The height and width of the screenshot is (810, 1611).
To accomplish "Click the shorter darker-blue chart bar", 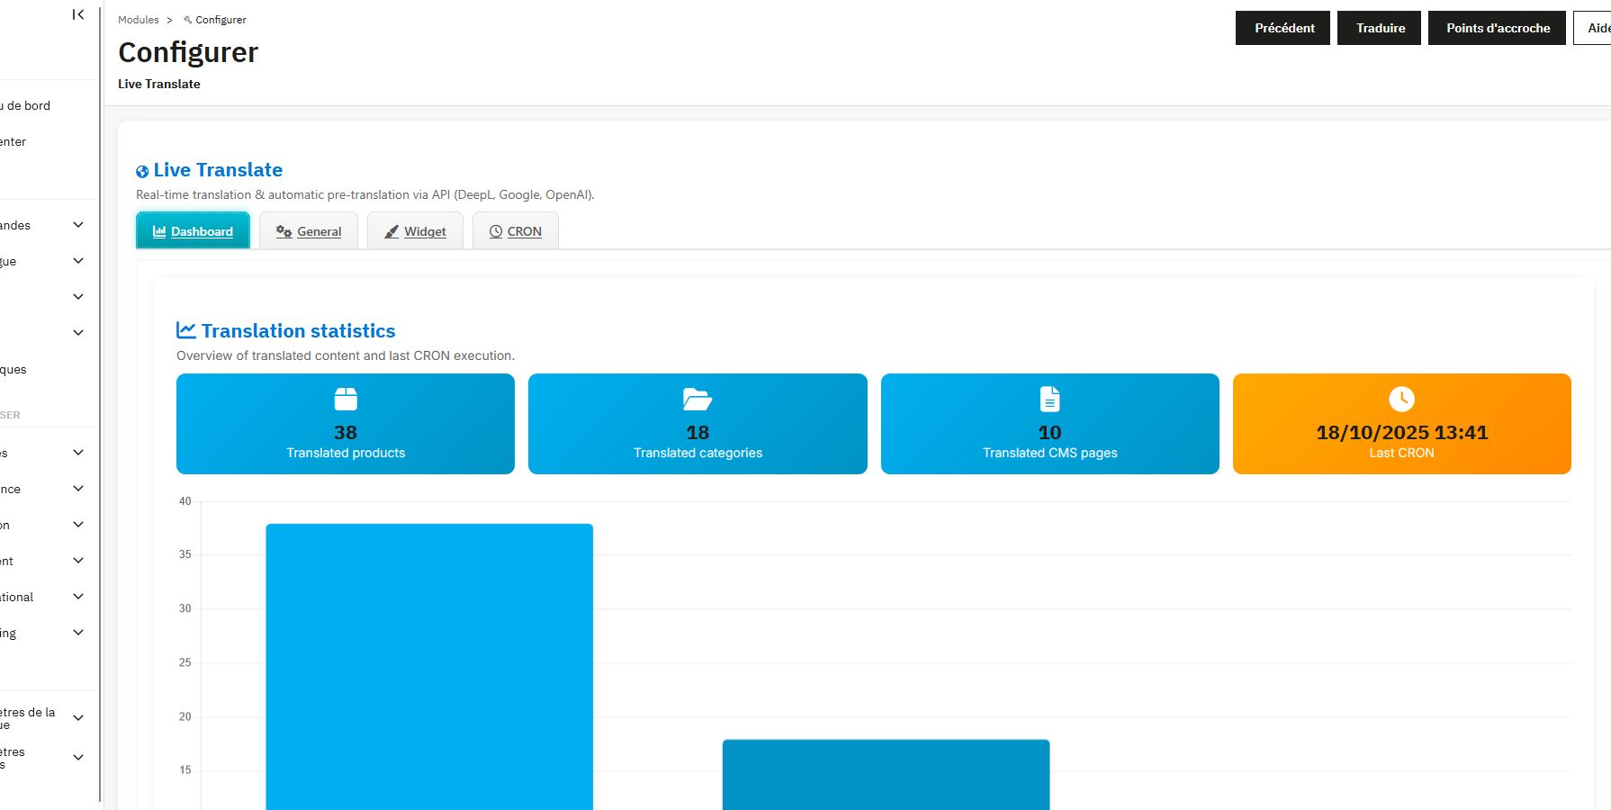I will [886, 775].
